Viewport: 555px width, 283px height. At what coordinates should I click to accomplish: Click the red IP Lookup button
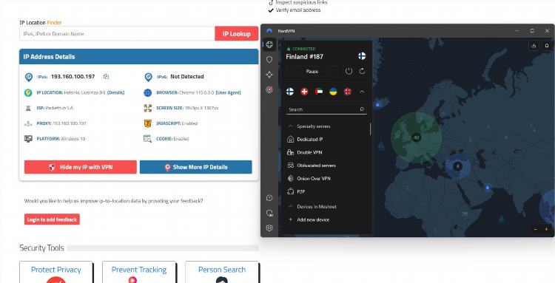tap(237, 34)
